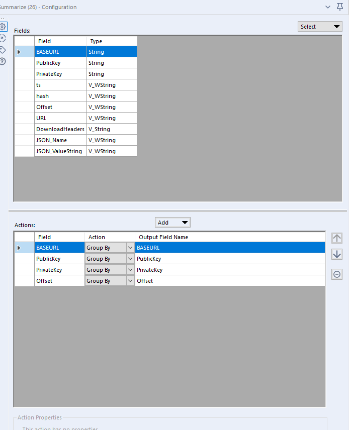This screenshot has width=349, height=430.
Task: Select PrivateKey field in Fields list
Action: pos(60,74)
